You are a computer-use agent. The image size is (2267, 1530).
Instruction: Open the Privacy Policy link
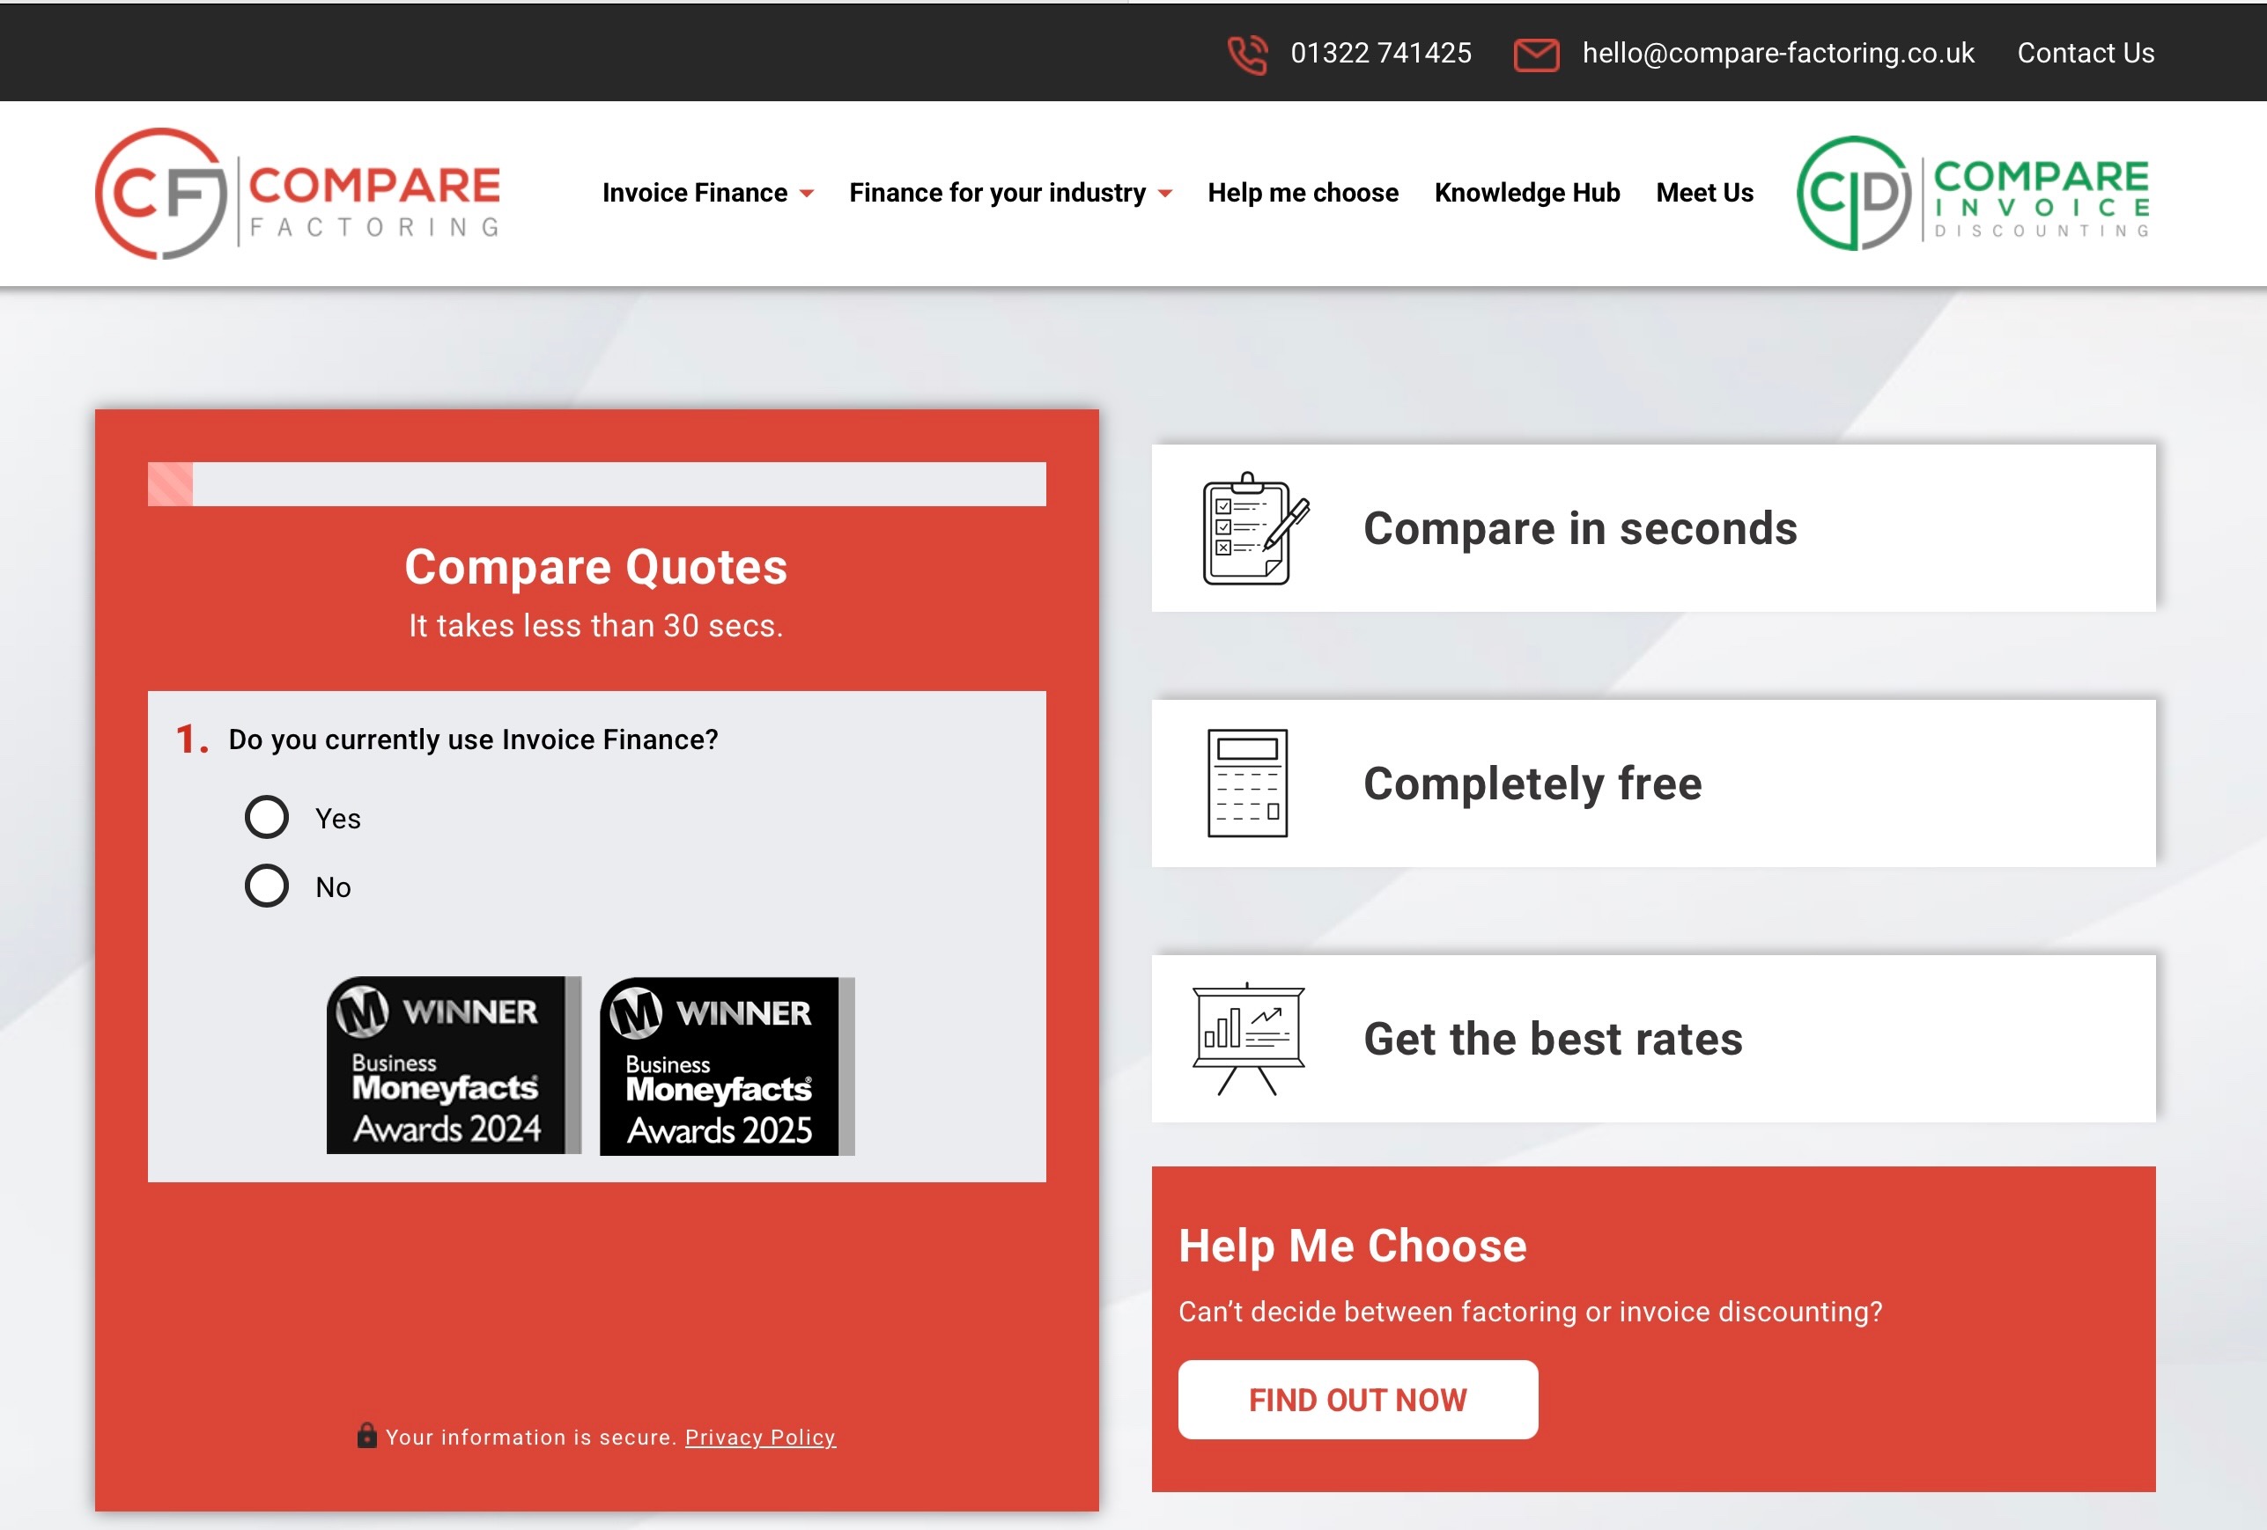point(760,1438)
